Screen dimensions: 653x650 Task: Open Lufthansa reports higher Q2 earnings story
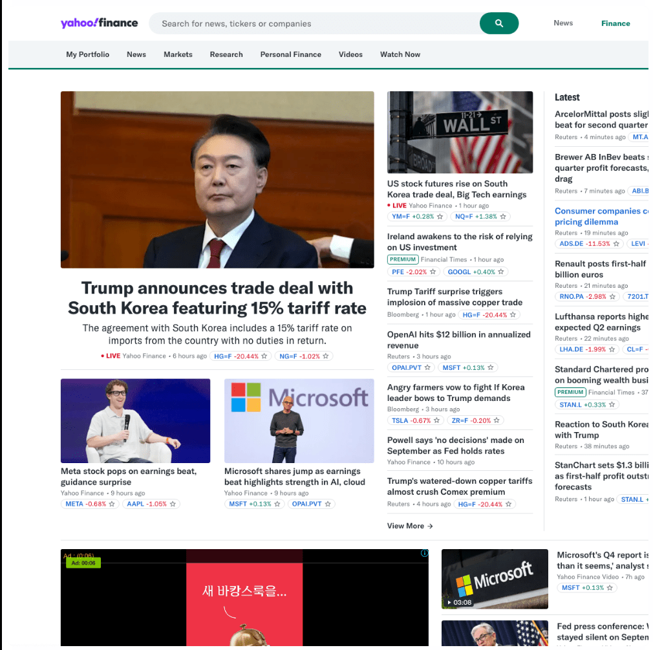point(601,321)
